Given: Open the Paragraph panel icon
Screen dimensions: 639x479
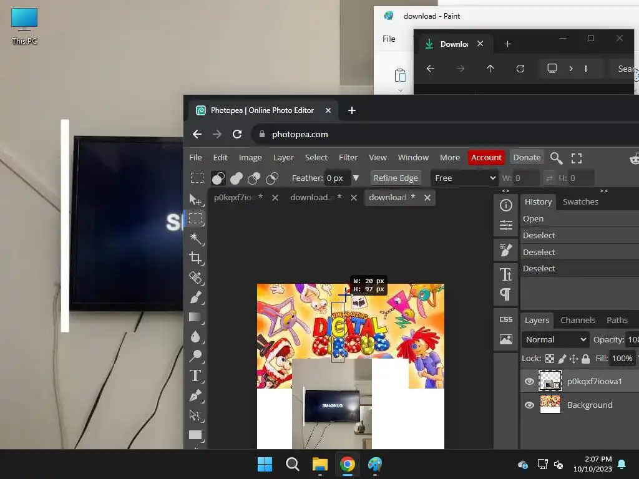Looking at the screenshot, I should tap(505, 294).
